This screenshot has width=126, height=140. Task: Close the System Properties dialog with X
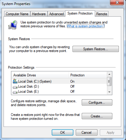[x=117, y=2]
